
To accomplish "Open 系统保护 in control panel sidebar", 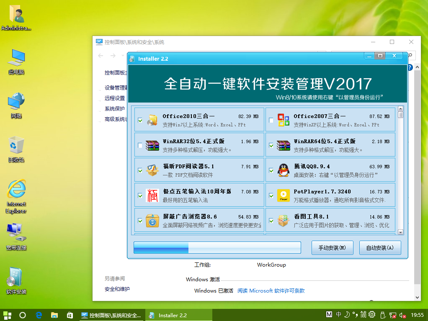I will tap(115, 108).
